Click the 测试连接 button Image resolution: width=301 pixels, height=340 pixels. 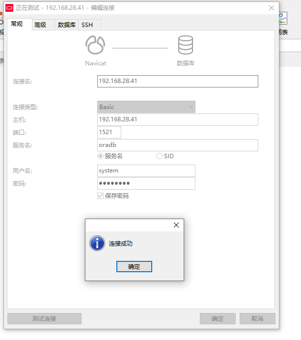(x=44, y=318)
